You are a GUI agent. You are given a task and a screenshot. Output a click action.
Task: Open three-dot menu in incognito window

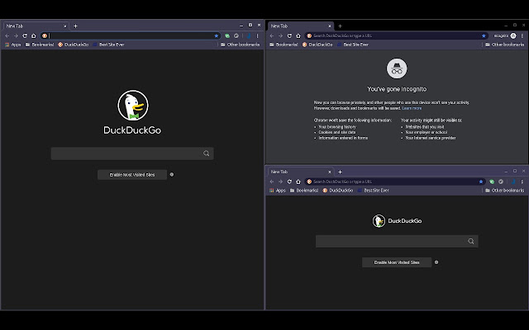click(522, 35)
